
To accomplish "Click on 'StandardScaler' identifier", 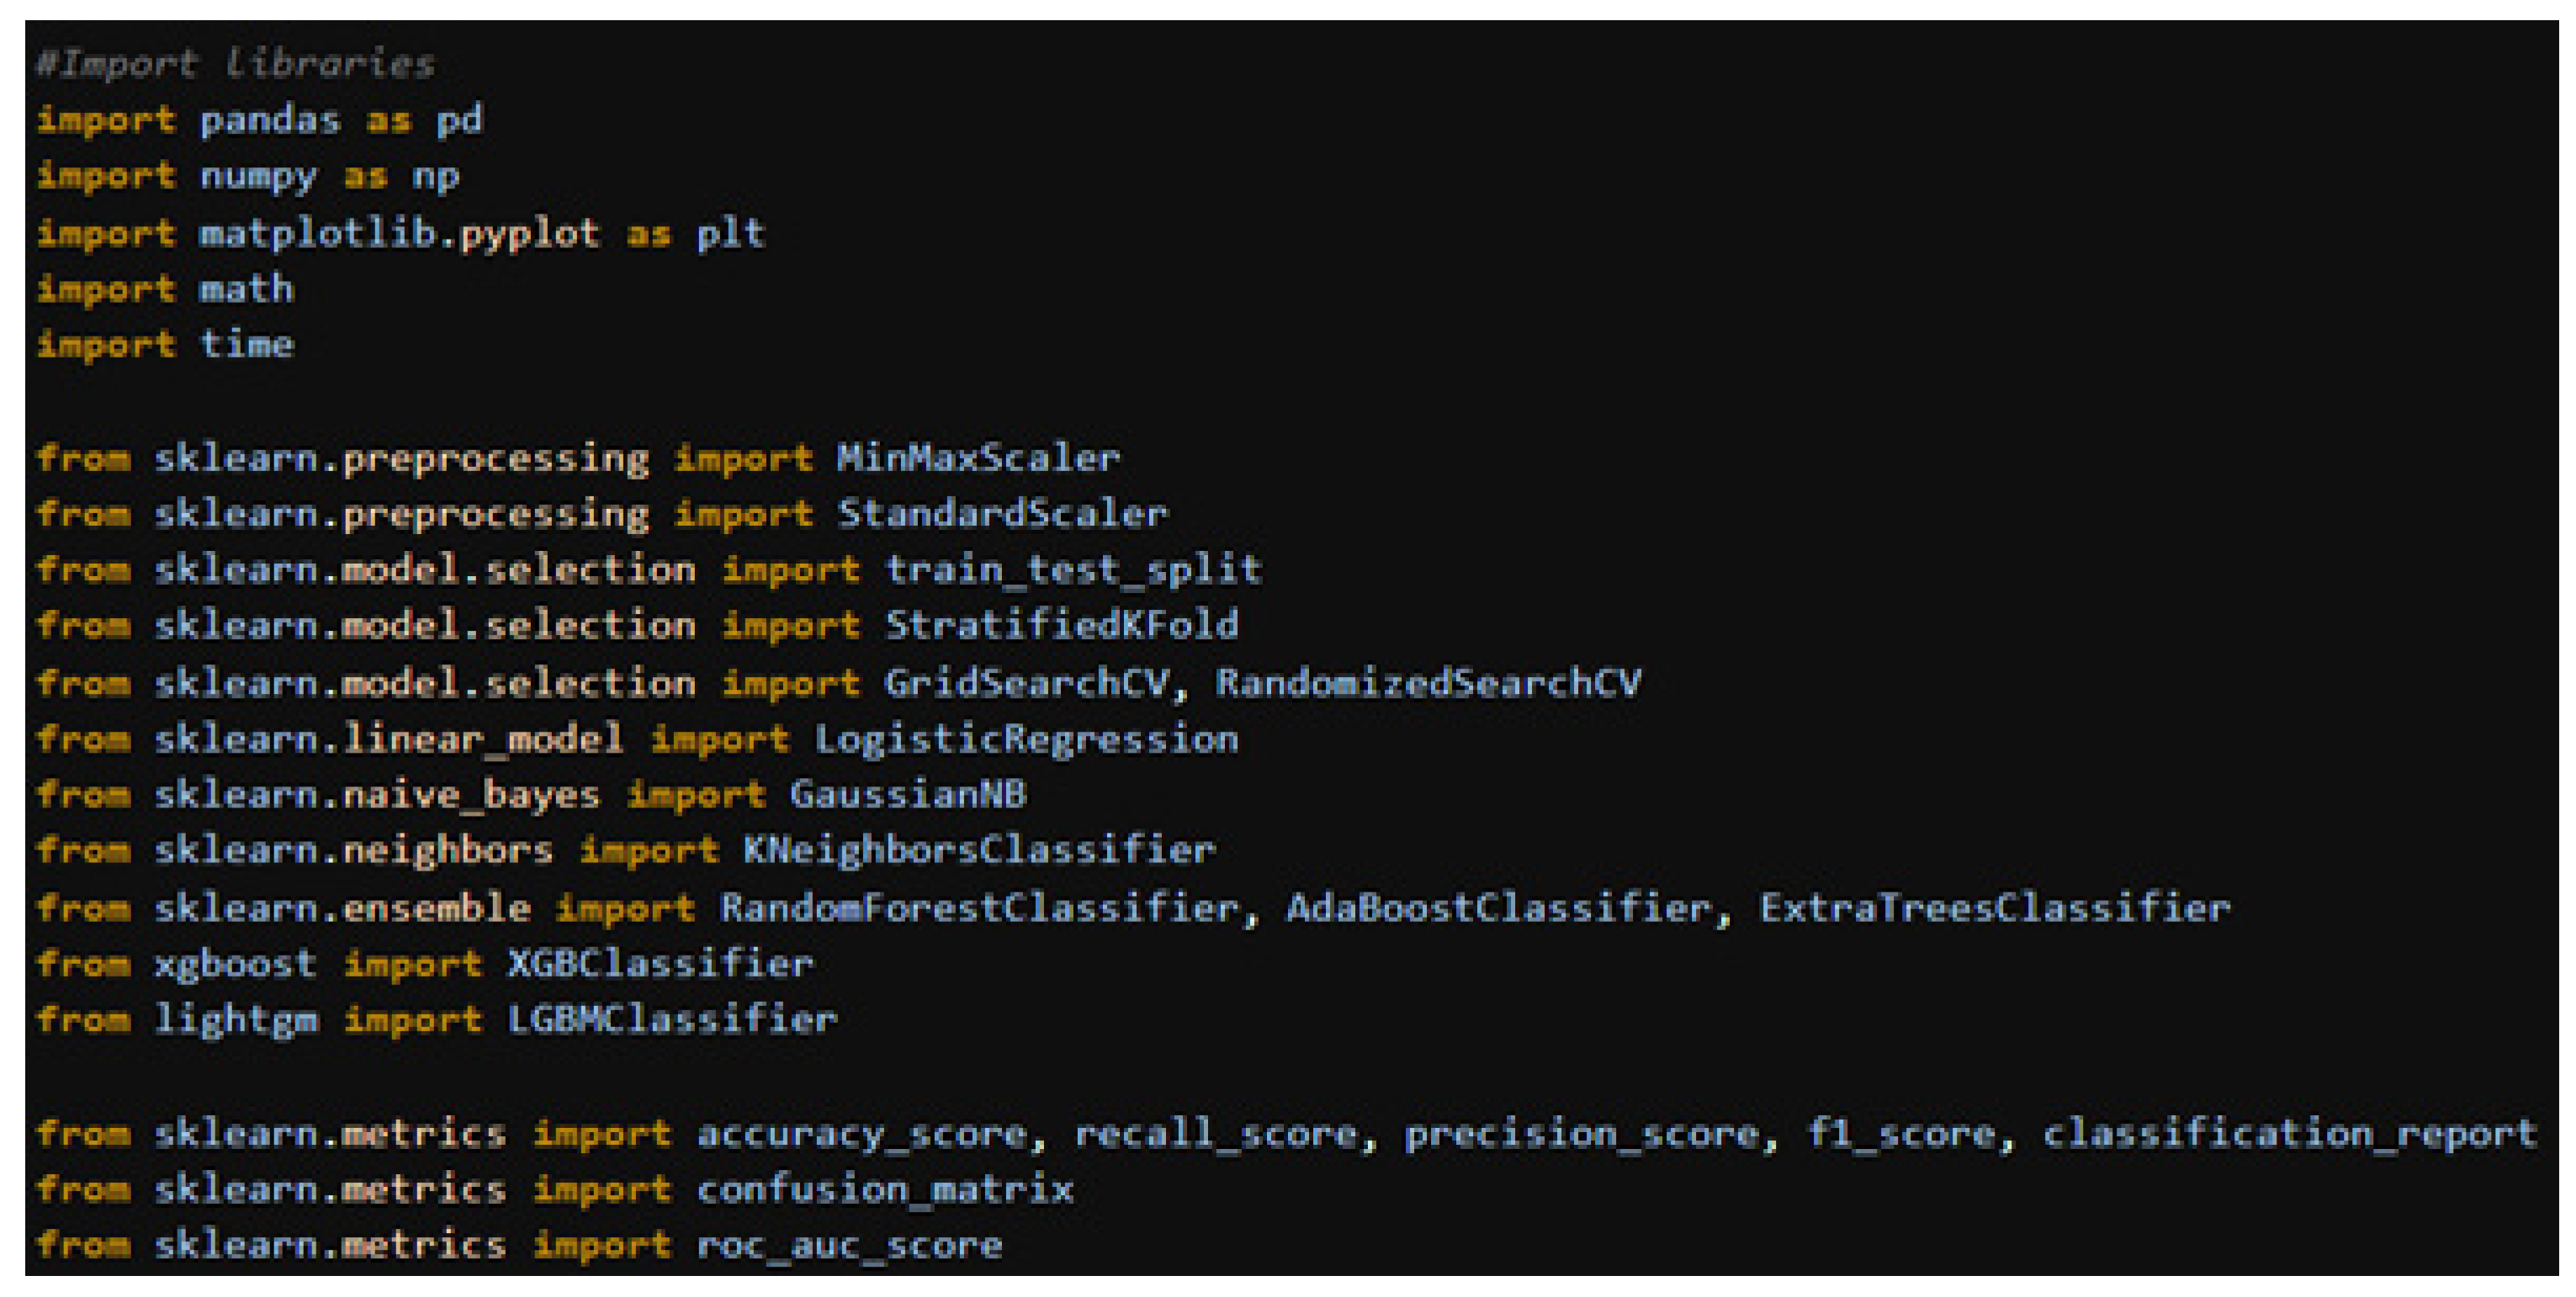I will coord(1002,513).
